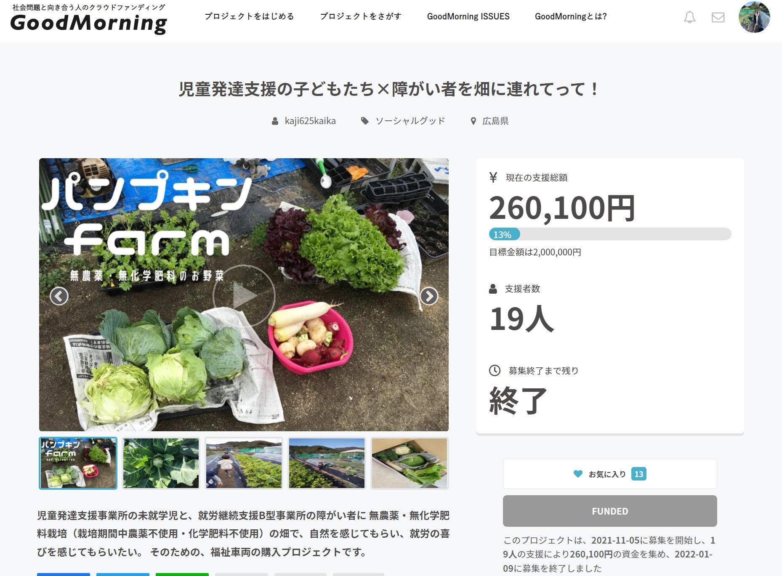Open the プロジェクトをさがす menu item
Viewport: 782px width, 576px height.
point(361,16)
